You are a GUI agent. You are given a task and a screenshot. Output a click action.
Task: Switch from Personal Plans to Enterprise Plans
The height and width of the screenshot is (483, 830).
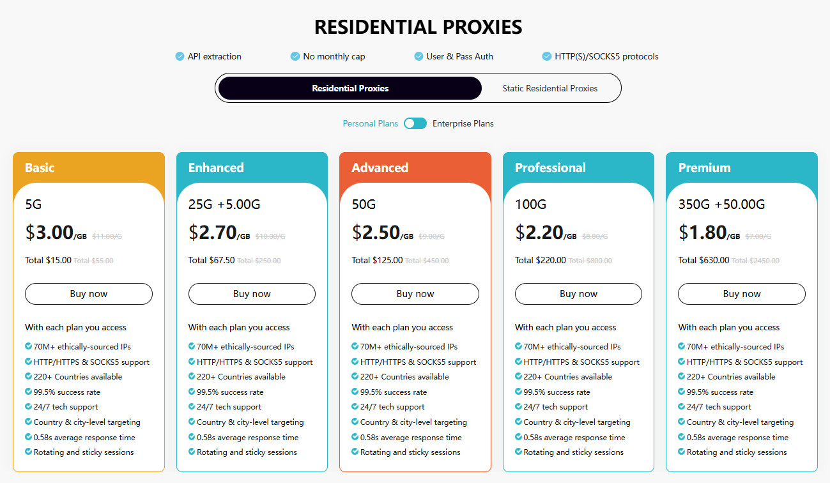pos(415,123)
